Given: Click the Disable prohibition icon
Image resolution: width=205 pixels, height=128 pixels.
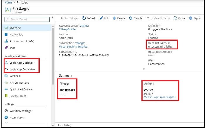Looking at the screenshot, I should point(131,18).
